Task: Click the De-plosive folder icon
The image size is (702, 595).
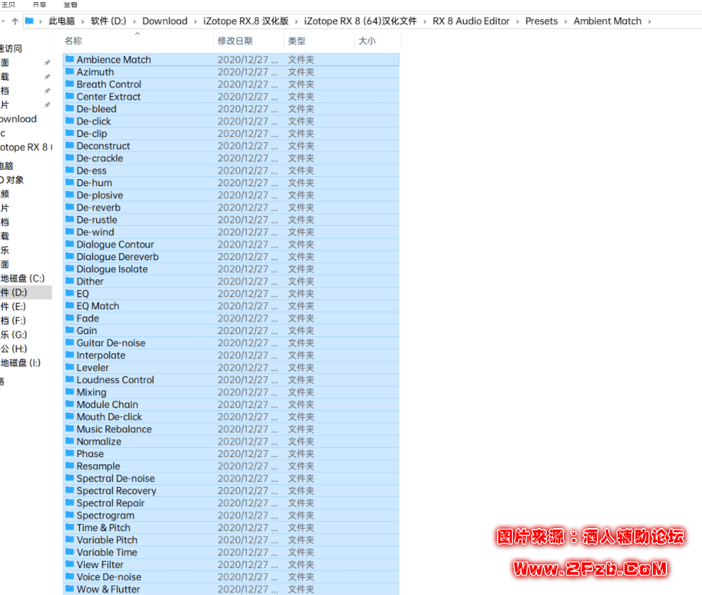Action: click(x=69, y=195)
